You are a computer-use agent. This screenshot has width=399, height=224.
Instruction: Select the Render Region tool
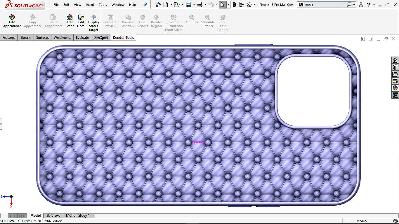(x=156, y=21)
